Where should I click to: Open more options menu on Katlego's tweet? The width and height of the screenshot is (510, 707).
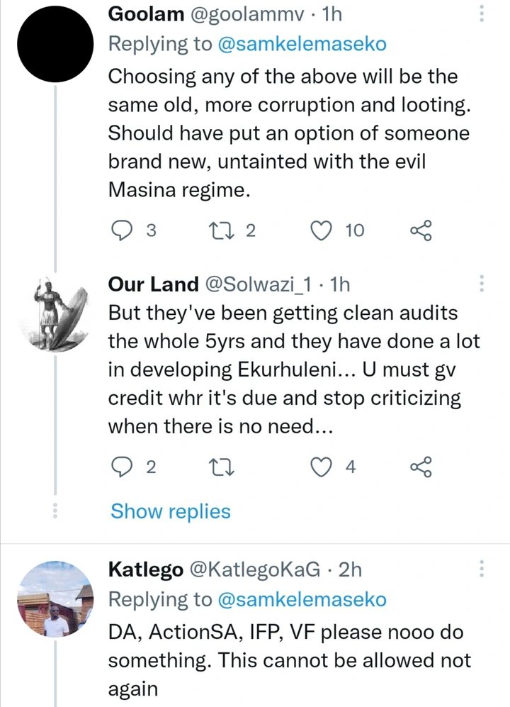pyautogui.click(x=482, y=569)
